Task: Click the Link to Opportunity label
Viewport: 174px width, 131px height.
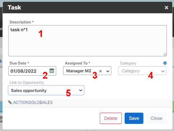Action: pos(27,82)
